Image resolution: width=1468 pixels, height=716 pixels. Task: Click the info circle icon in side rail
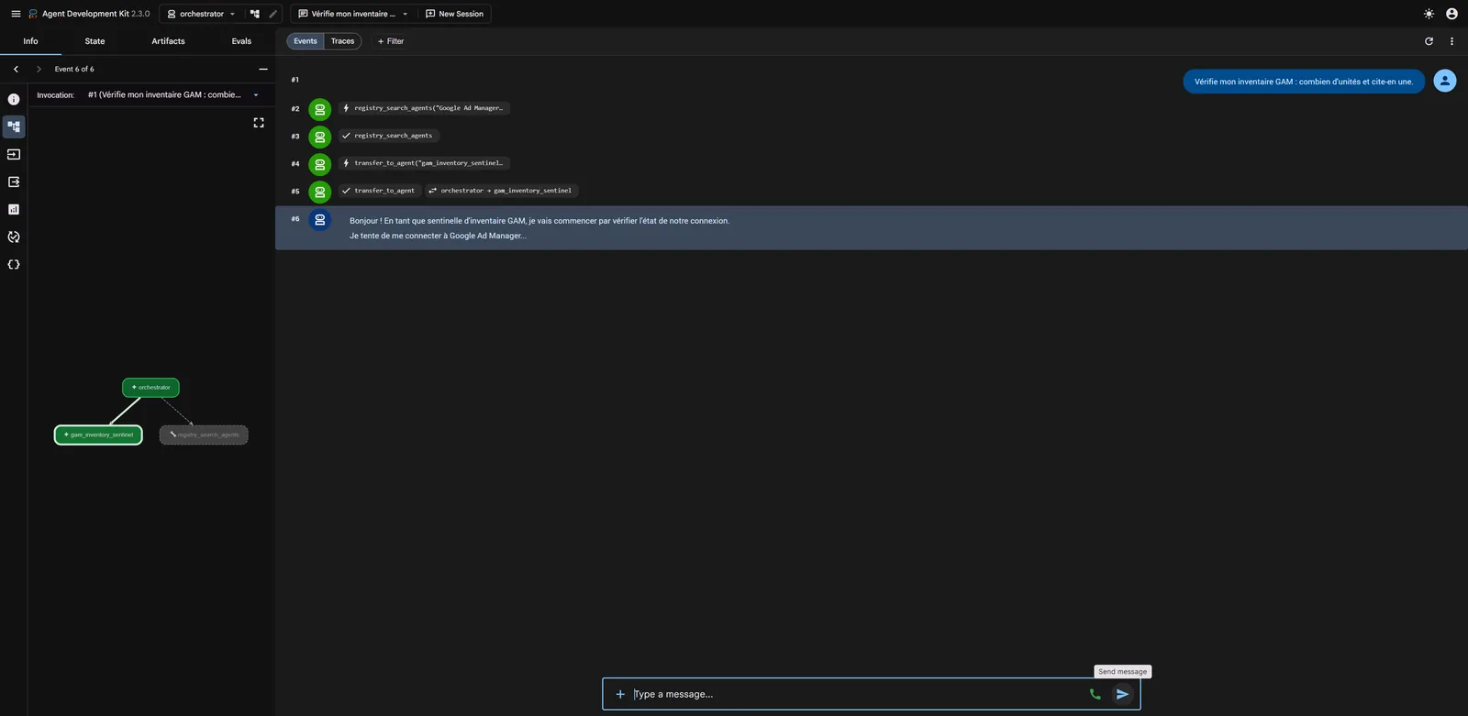14,99
